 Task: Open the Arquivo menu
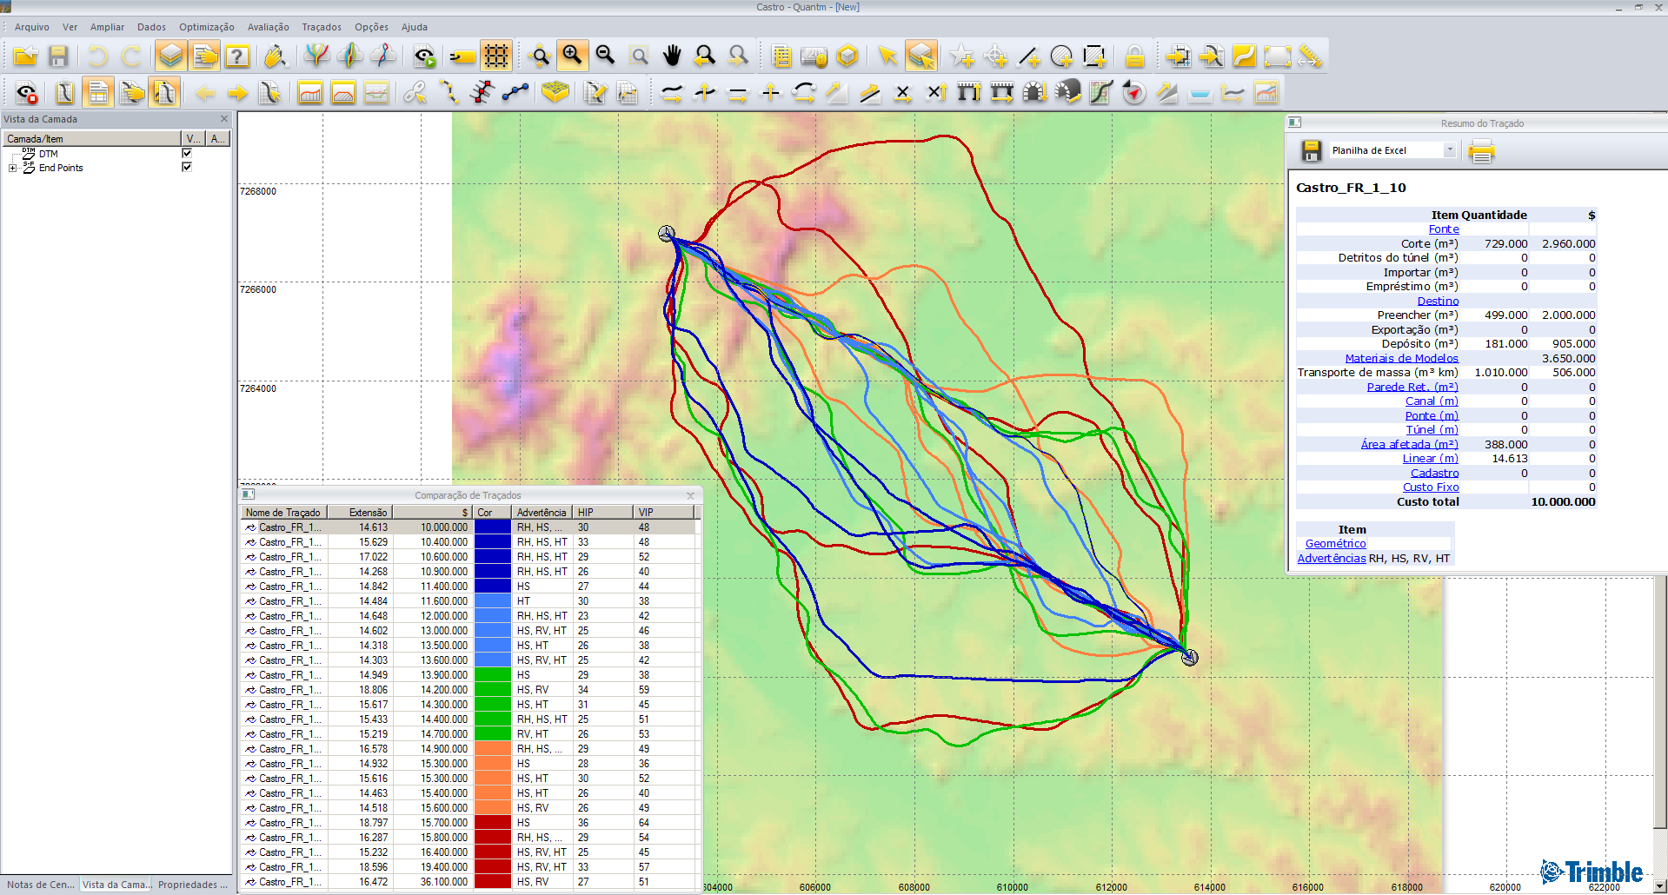[x=32, y=27]
